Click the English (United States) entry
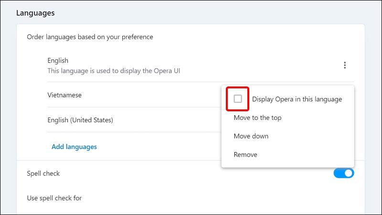Image resolution: width=382 pixels, height=215 pixels. (x=80, y=120)
